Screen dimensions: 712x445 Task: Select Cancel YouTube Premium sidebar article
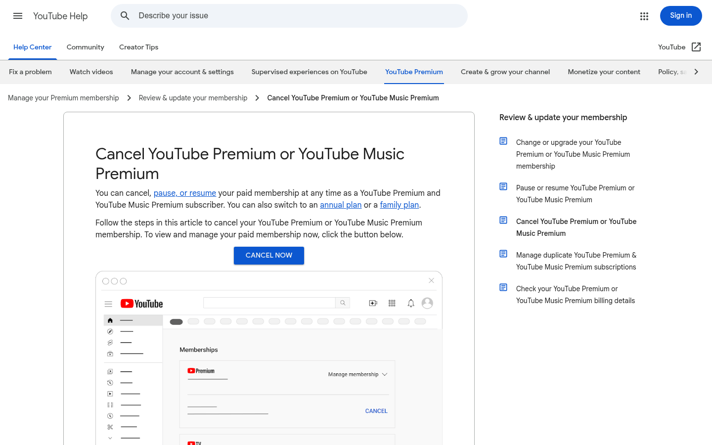click(577, 227)
